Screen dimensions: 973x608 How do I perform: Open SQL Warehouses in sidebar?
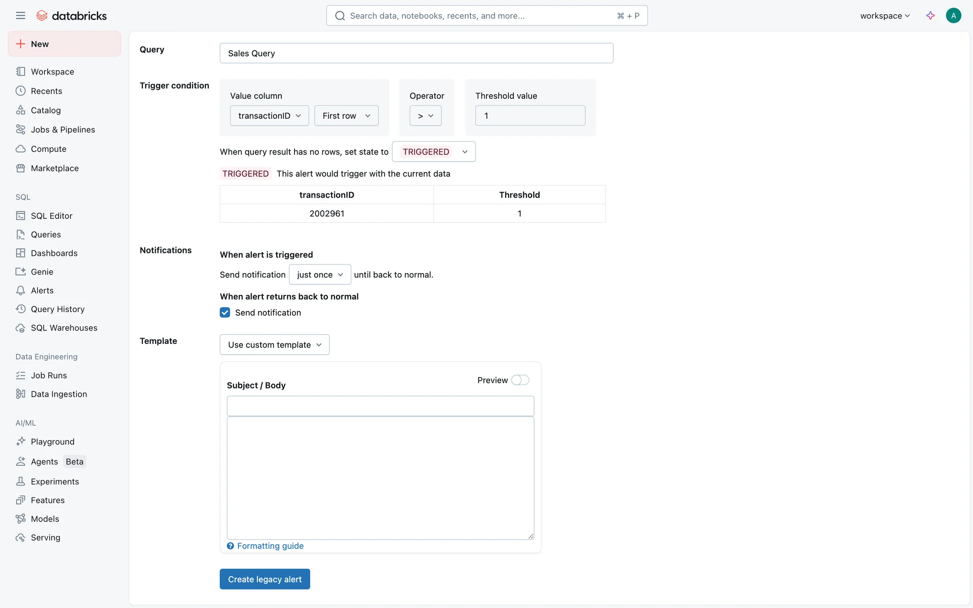tap(64, 328)
